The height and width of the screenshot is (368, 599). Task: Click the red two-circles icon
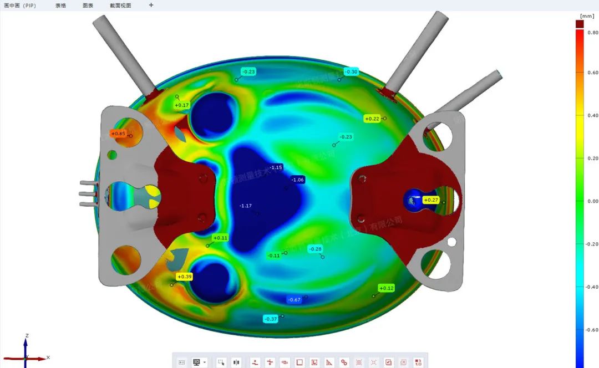(344, 362)
